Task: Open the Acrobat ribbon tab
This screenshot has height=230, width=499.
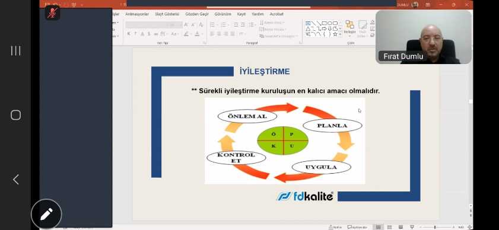Action: [276, 14]
